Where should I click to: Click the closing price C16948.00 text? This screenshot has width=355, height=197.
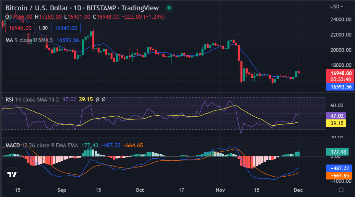coord(106,17)
